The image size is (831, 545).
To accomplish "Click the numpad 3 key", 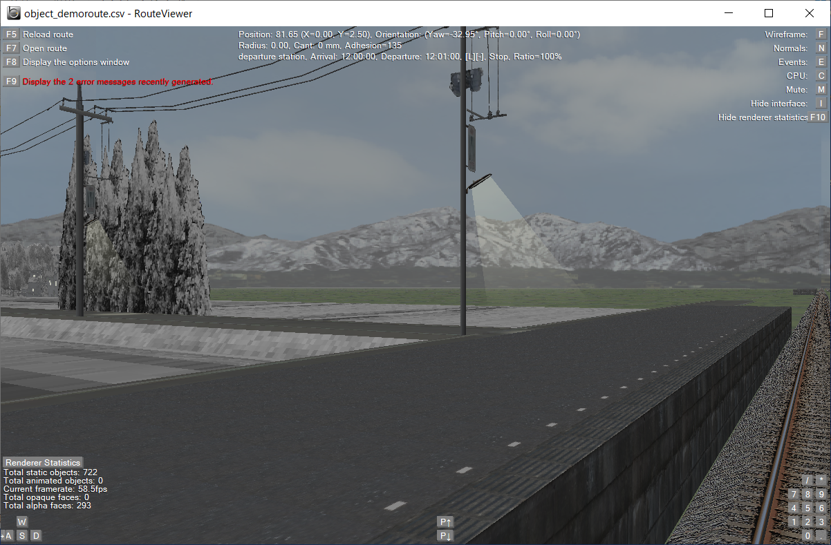I will [821, 522].
